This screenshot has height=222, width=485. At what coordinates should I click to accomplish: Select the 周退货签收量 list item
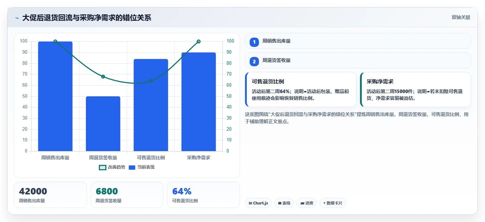click(358, 60)
